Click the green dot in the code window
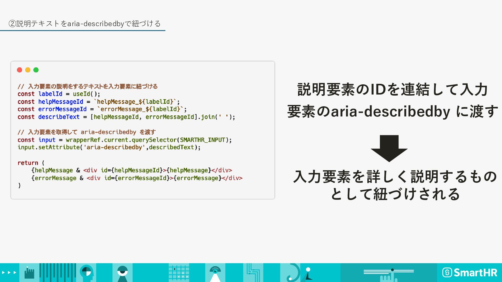502x282 pixels. (36, 70)
